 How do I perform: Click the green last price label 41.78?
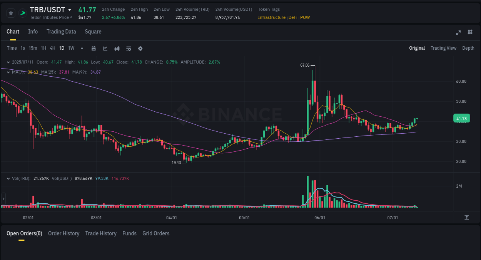tap(461, 118)
